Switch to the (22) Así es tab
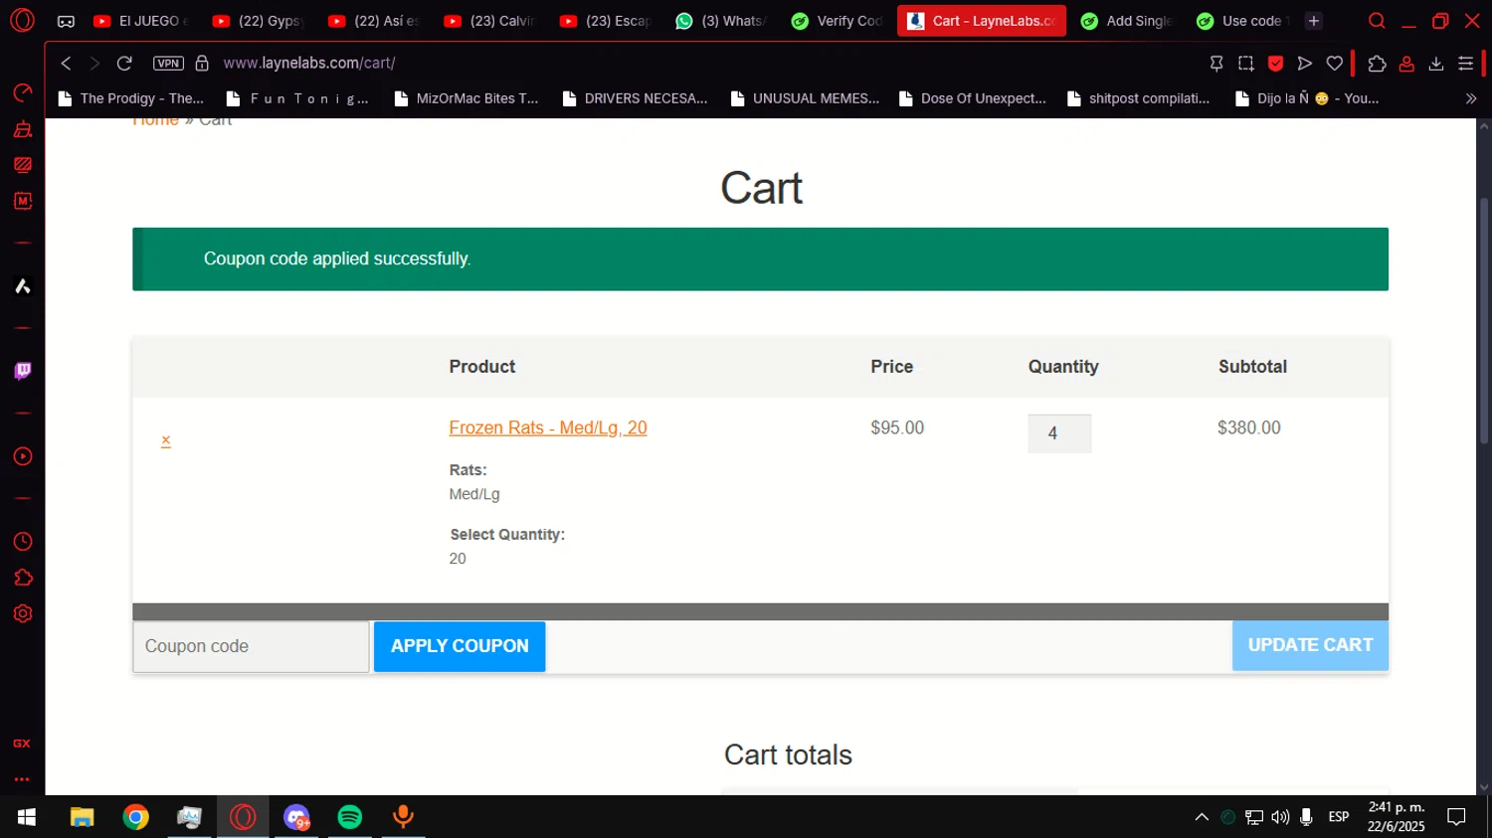This screenshot has width=1492, height=838. [x=374, y=21]
